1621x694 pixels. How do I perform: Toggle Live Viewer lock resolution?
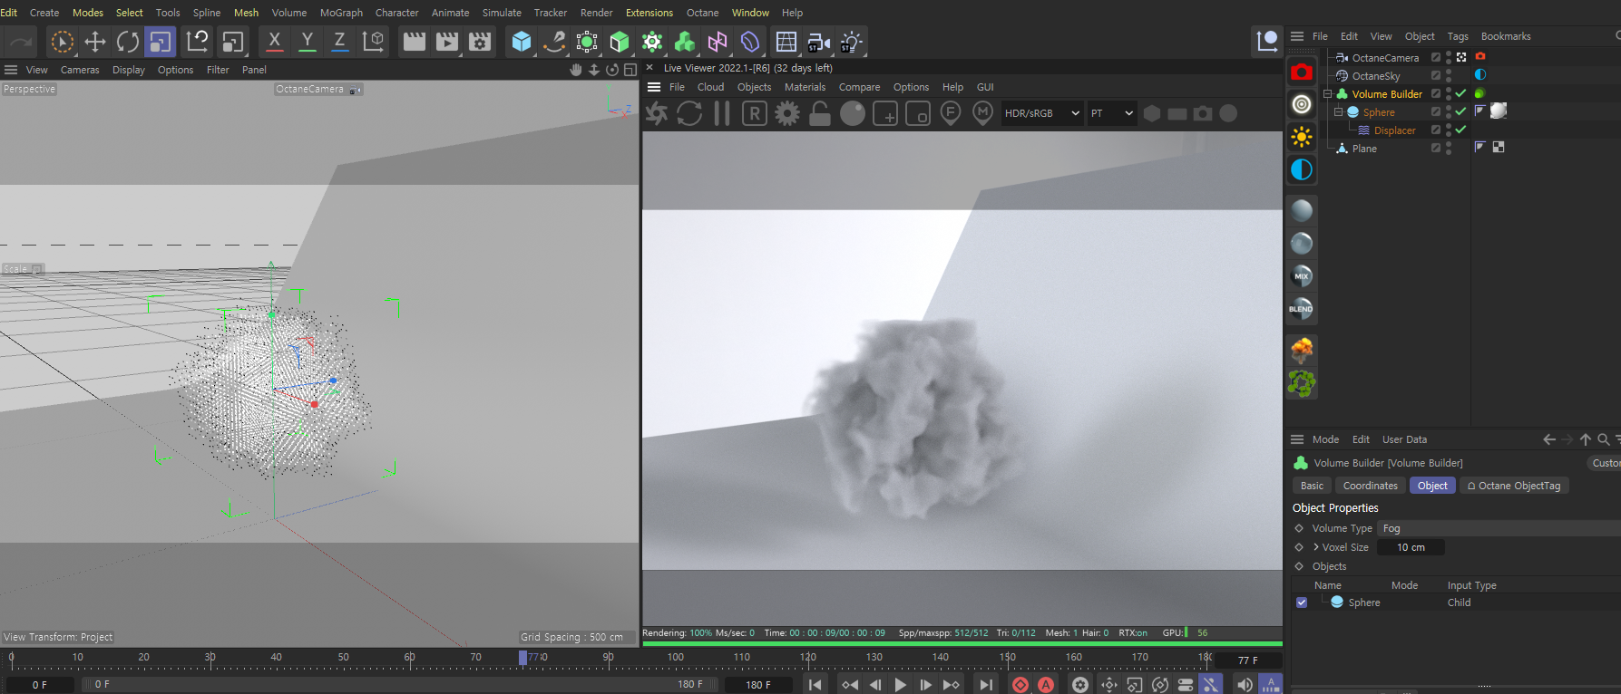tap(820, 113)
